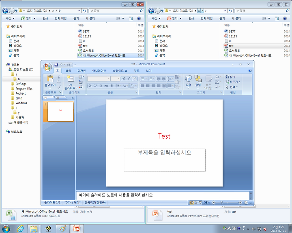Switch to 삽입 ribbon tab
The image size is (292, 233).
pos(68,71)
